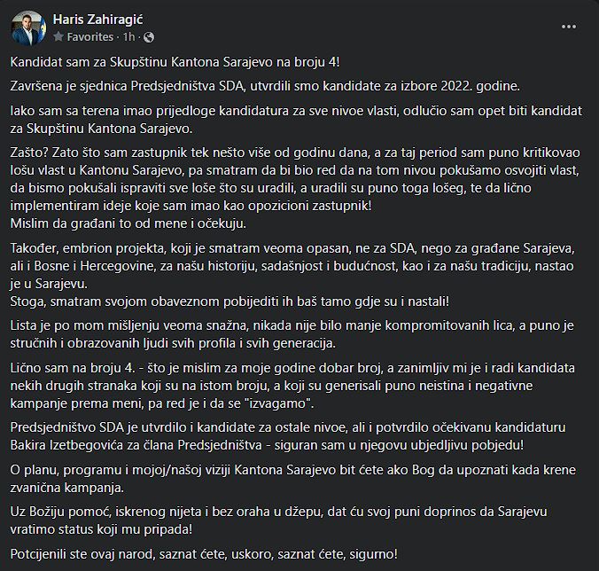Open the three-dots post options menu
Image resolution: width=599 pixels, height=571 pixels.
click(569, 27)
